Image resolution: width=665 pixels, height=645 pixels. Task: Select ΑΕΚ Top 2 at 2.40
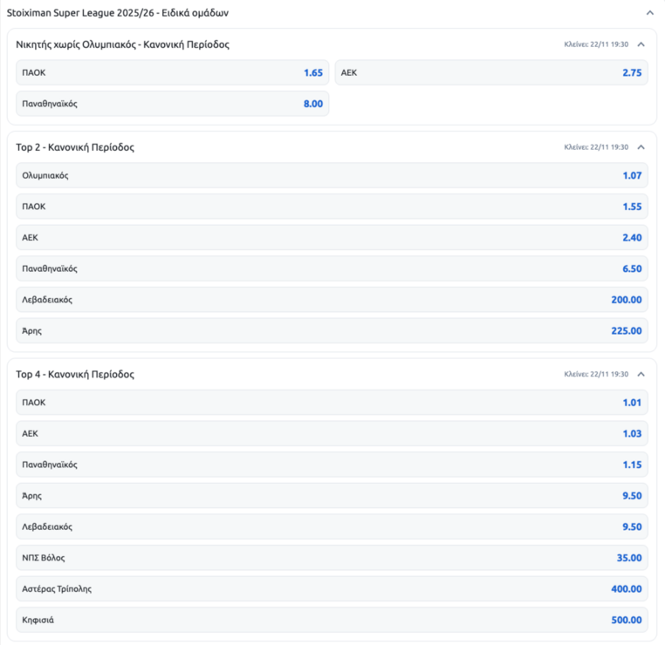[x=332, y=238]
